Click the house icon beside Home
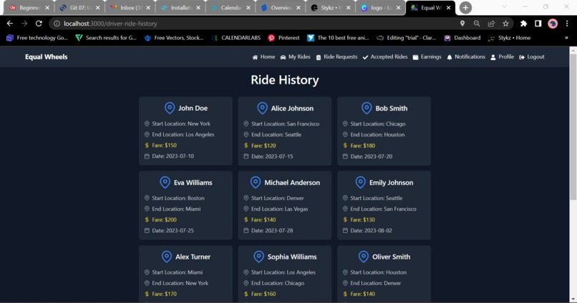Screen dimensions: 577x303 [x=255, y=57]
